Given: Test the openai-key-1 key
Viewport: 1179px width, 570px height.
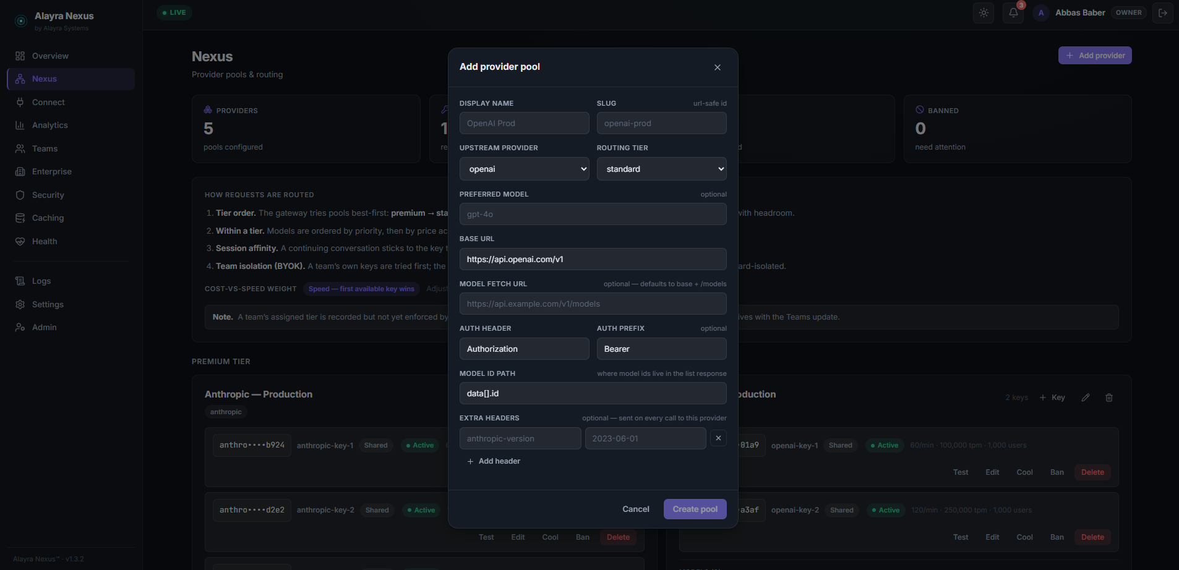Looking at the screenshot, I should pyautogui.click(x=961, y=472).
